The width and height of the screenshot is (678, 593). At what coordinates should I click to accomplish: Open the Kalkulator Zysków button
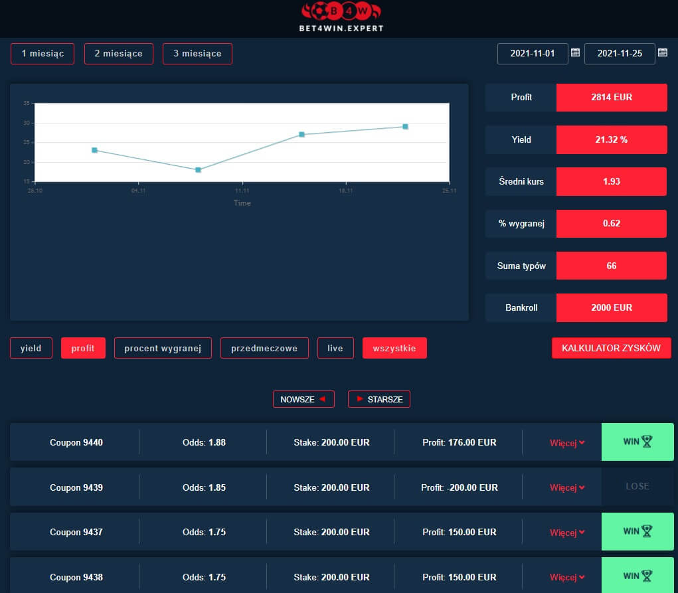[611, 348]
